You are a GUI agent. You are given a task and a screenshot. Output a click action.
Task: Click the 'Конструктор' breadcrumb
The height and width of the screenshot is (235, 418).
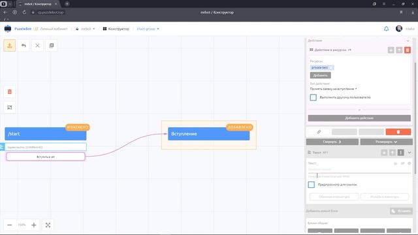click(116, 29)
